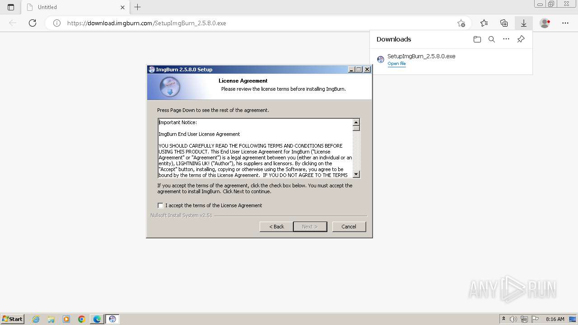Open more options in Downloads panel
578x325 pixels.
click(x=506, y=39)
